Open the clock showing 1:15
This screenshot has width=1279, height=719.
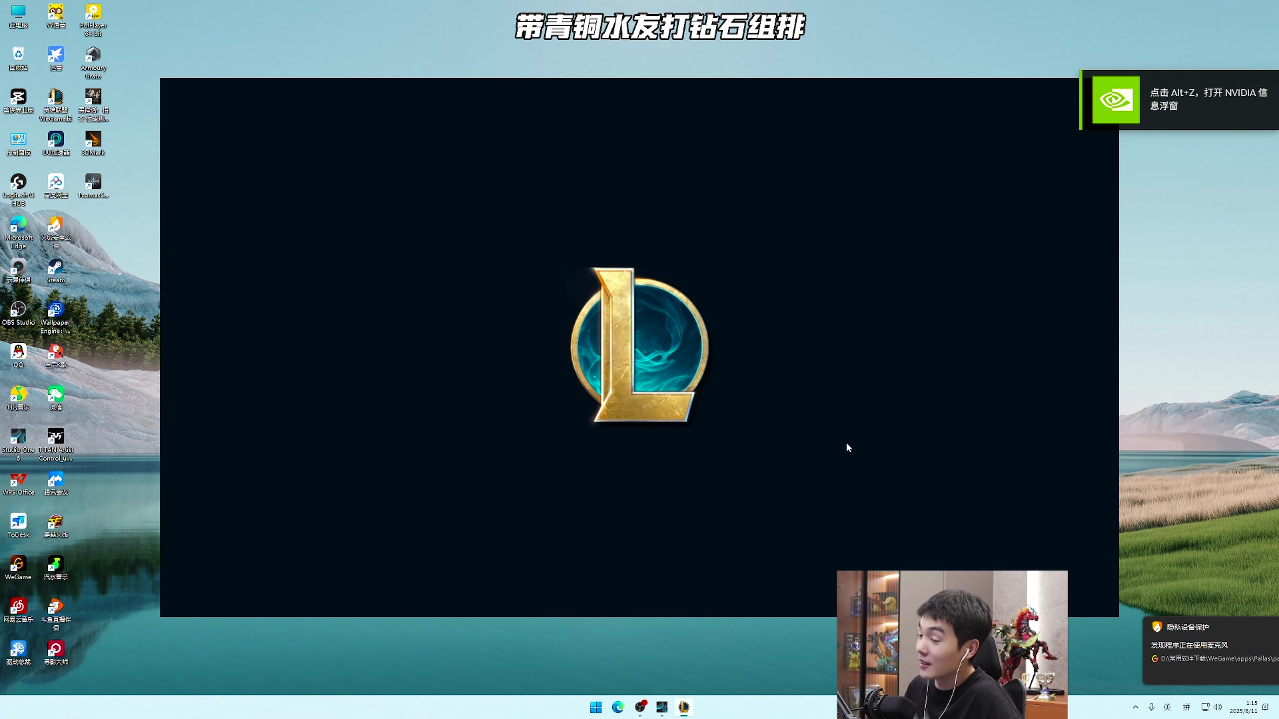click(x=1243, y=707)
